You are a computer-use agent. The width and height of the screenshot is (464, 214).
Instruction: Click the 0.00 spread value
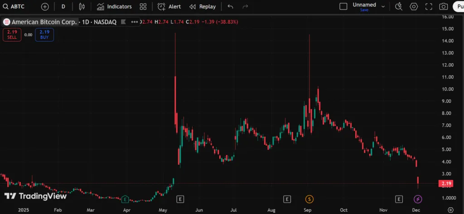coord(28,34)
